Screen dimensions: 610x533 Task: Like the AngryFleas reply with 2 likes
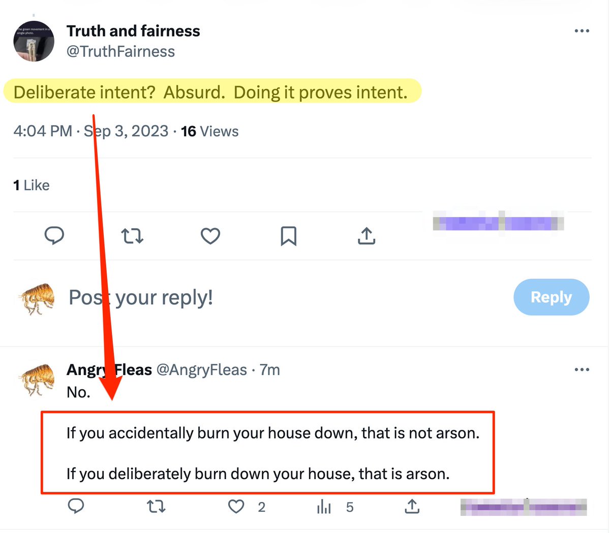point(236,506)
